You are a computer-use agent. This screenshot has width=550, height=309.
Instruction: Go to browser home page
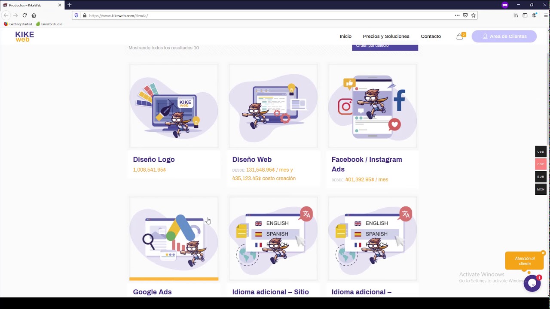coord(34,15)
